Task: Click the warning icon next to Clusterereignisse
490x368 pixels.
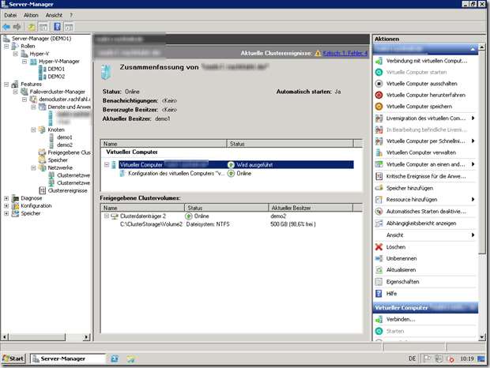Action: [318, 53]
